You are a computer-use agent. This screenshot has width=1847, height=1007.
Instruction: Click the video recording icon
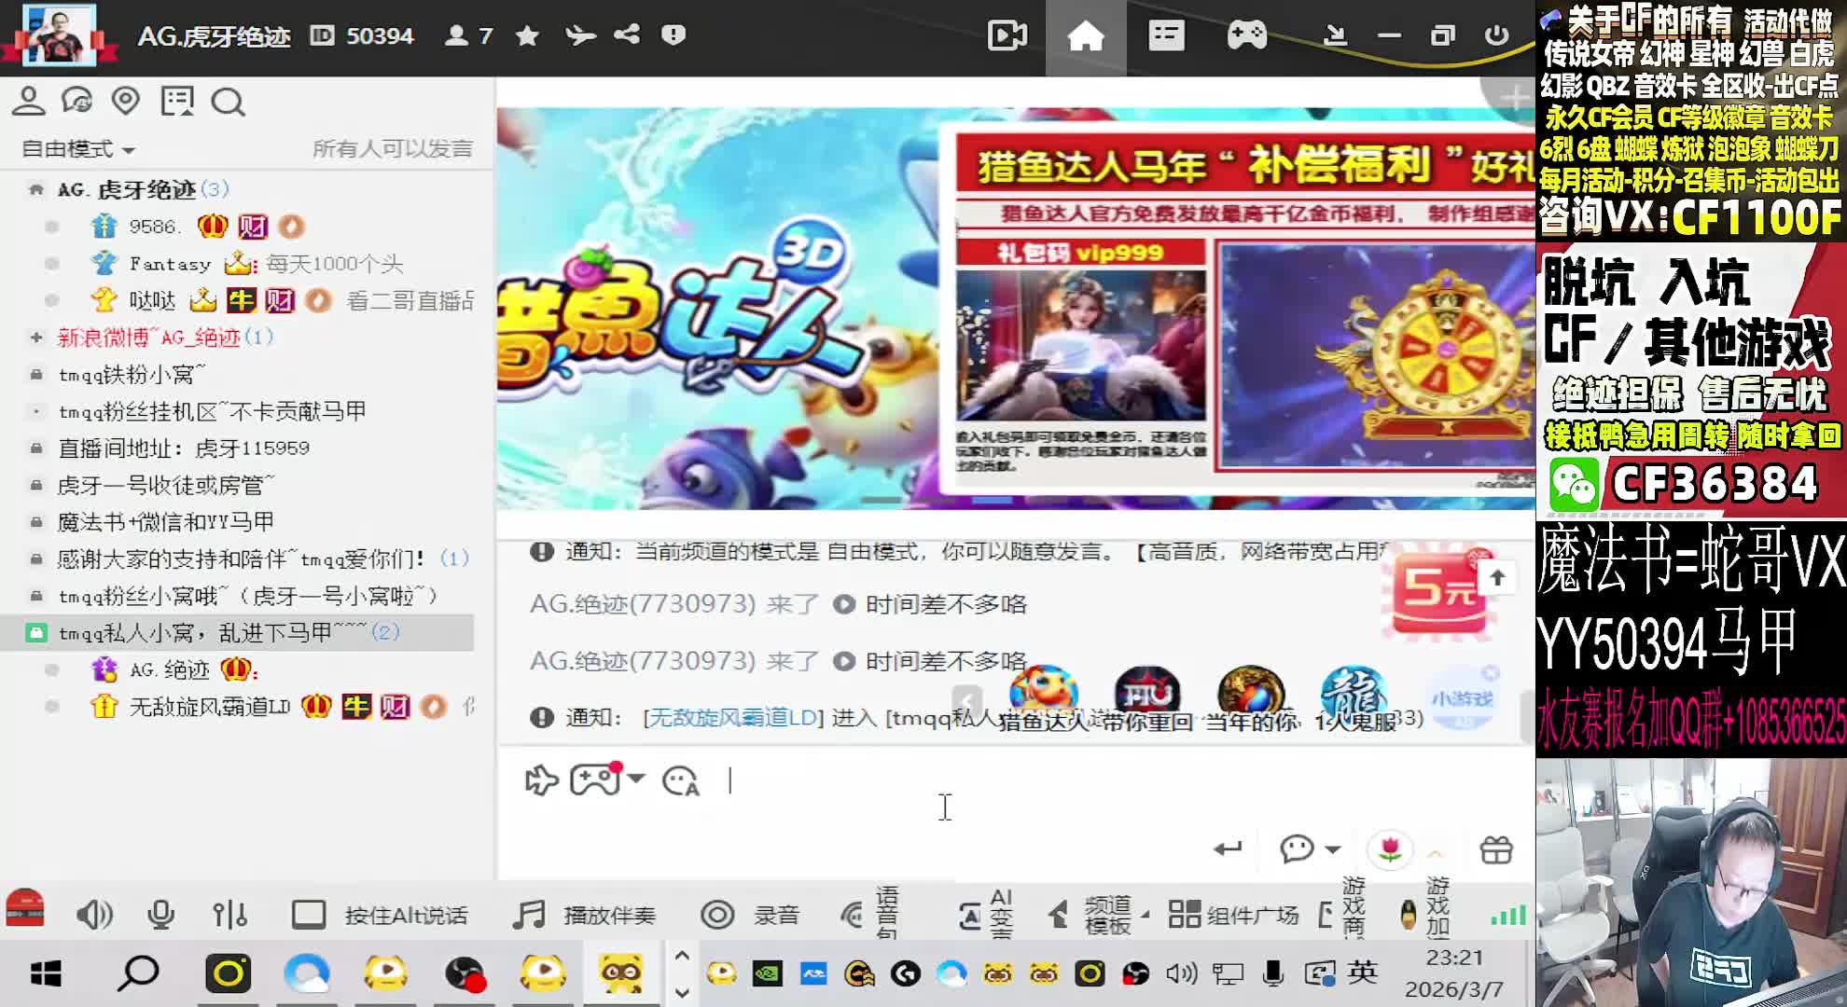1007,36
